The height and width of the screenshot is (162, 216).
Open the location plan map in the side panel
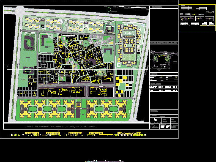pos(164,60)
